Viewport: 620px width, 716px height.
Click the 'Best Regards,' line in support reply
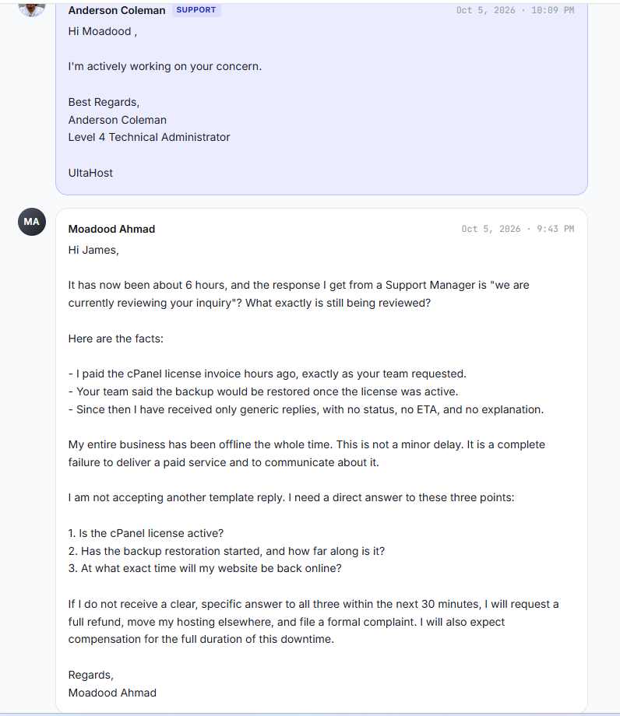click(104, 102)
